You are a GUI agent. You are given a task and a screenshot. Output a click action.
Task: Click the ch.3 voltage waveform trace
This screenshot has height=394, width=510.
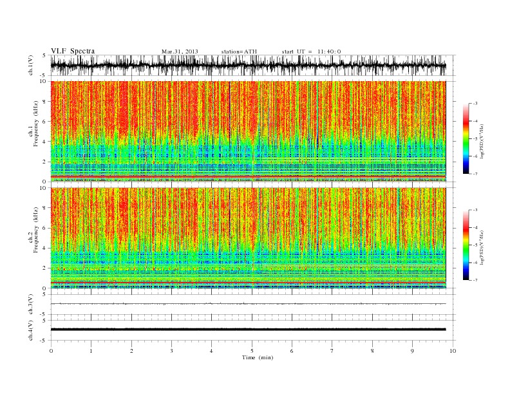(249, 304)
